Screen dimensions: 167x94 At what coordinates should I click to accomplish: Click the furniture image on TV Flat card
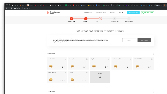coord(137,66)
